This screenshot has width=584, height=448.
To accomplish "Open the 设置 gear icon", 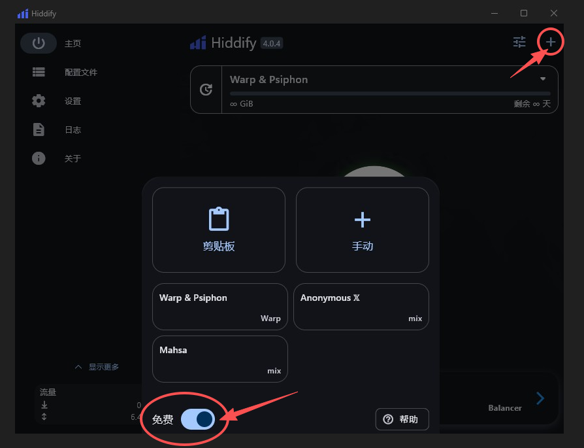I will [x=39, y=101].
